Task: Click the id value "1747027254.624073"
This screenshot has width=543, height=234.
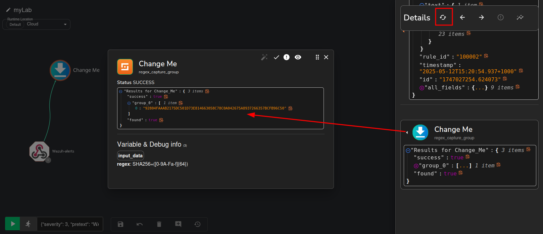Action: pyautogui.click(x=470, y=80)
